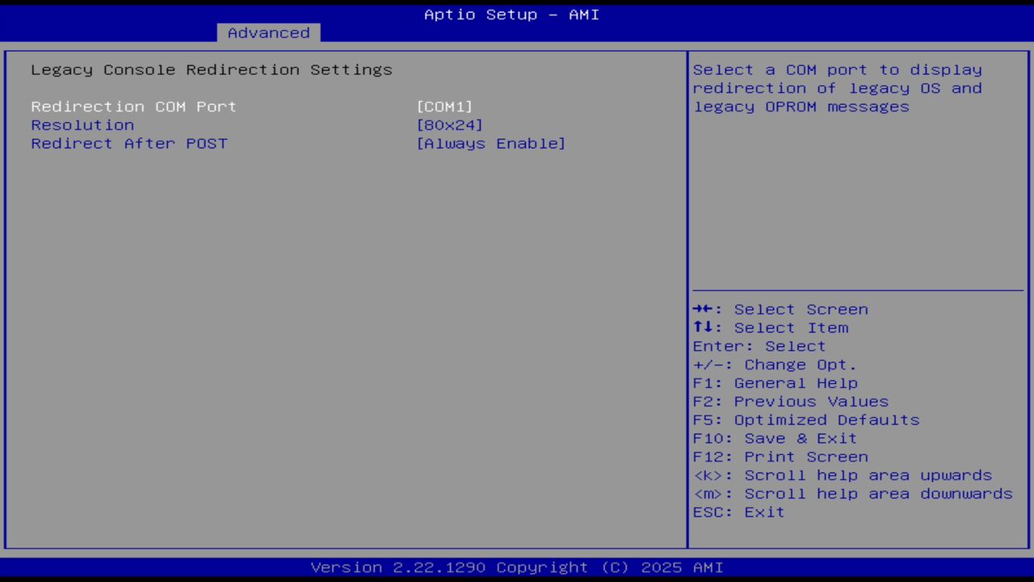Click the version copyright bar
The height and width of the screenshot is (582, 1034).
[x=517, y=567]
